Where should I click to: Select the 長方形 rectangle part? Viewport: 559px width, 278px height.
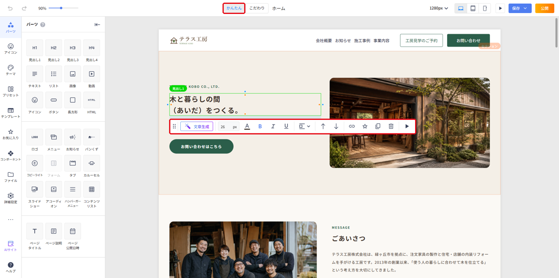73,103
